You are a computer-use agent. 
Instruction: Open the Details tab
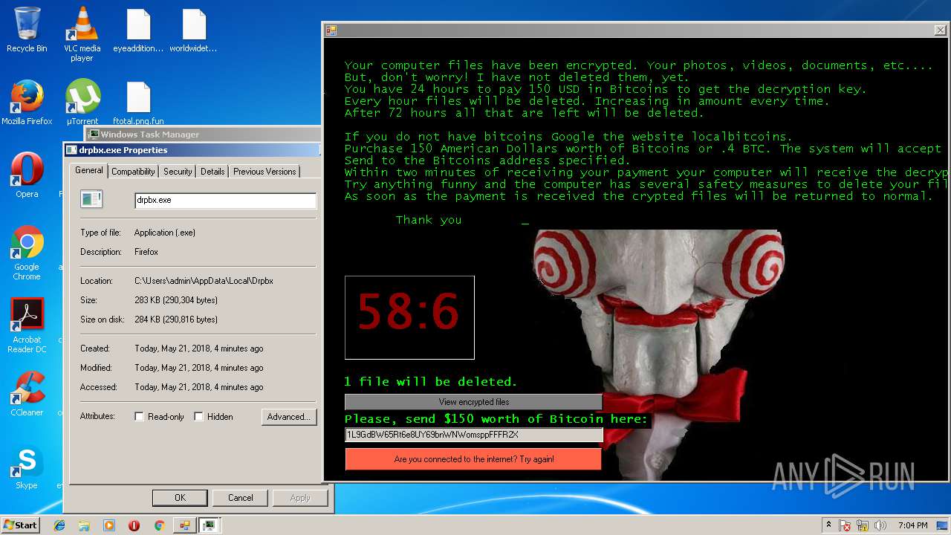(212, 172)
